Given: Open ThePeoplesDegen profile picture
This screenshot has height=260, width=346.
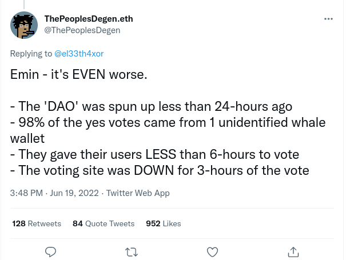Looking at the screenshot, I should click(24, 25).
